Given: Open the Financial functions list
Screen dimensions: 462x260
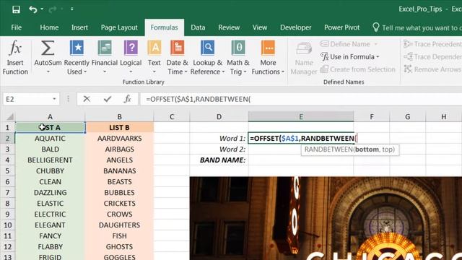Looking at the screenshot, I should coord(105,57).
